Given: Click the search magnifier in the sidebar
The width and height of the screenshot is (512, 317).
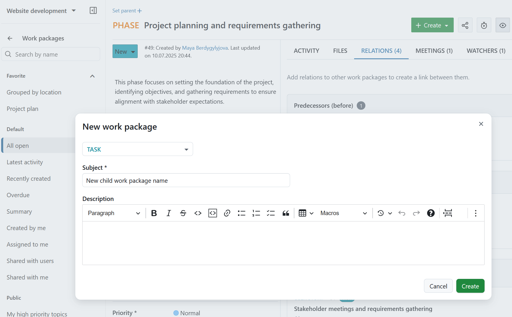Looking at the screenshot, I should tap(8, 54).
